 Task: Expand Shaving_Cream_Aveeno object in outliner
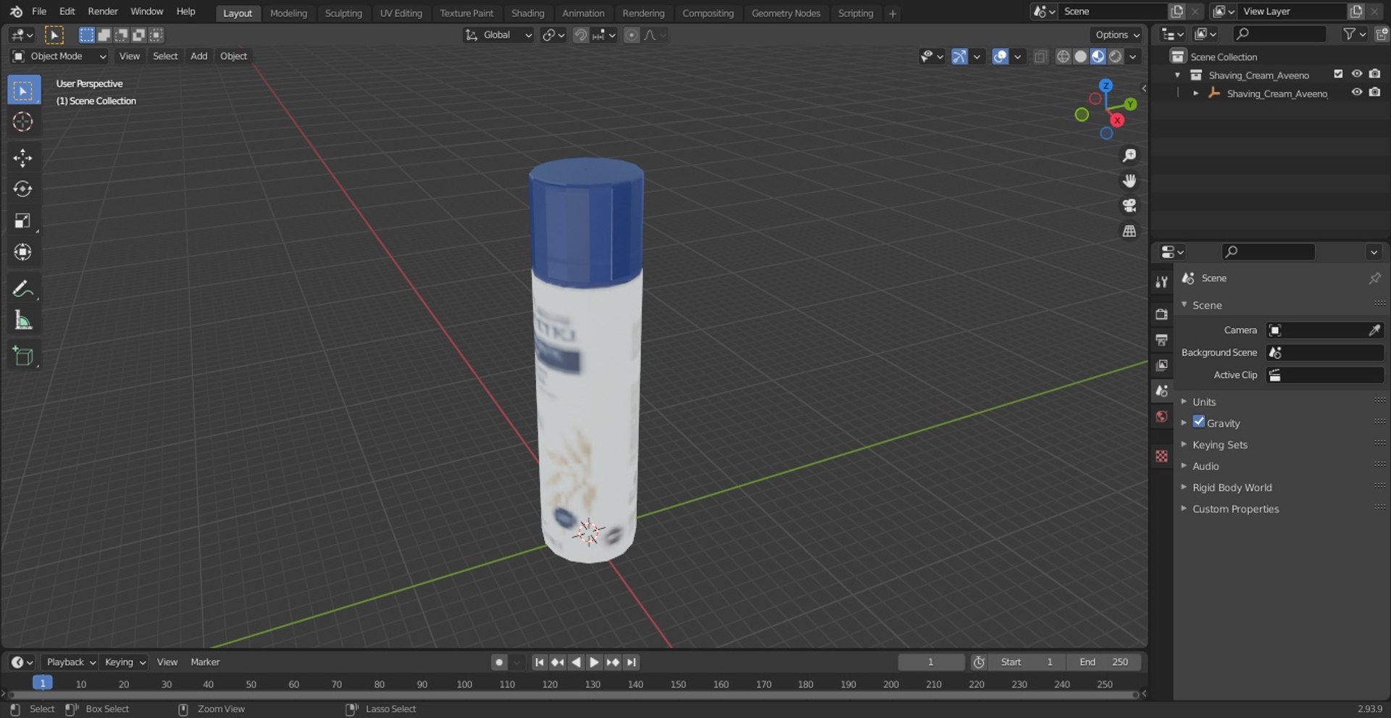pyautogui.click(x=1195, y=93)
